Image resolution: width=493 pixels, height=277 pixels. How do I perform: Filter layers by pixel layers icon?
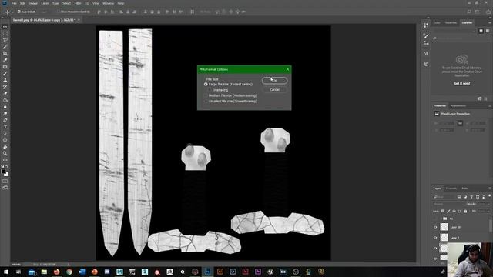(x=459, y=197)
